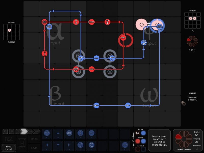Pick the PAUSE instruction from the palette

[125, 145]
